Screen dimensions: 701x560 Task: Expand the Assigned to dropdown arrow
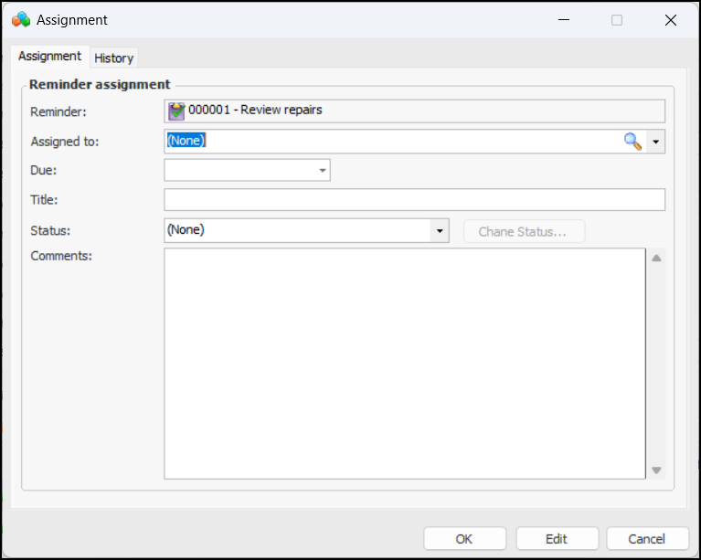click(x=655, y=142)
